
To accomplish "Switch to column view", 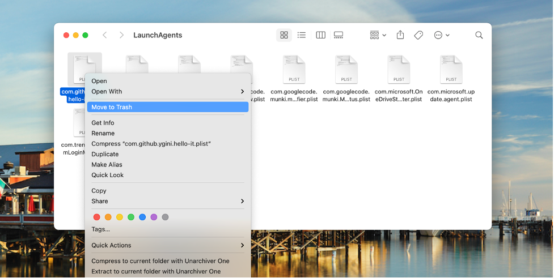I will 320,35.
